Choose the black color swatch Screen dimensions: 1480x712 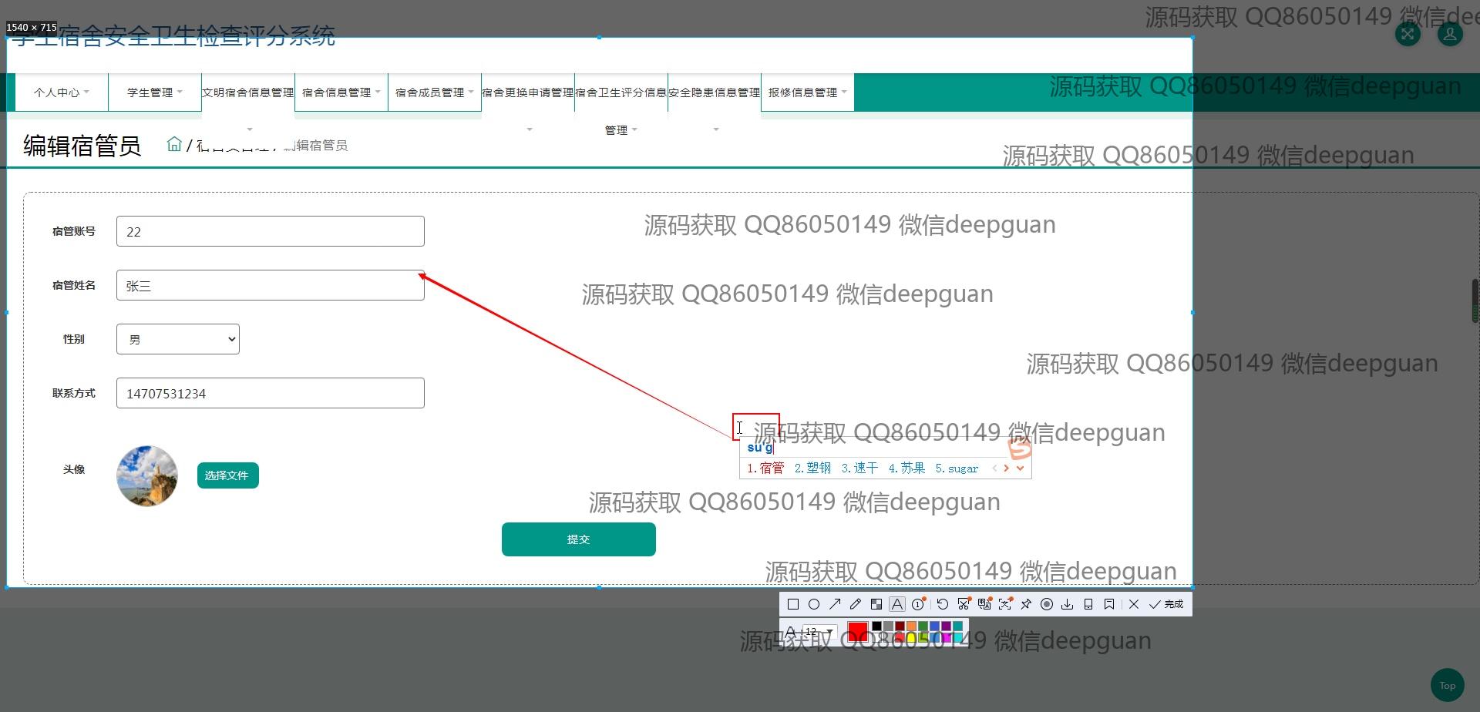tap(876, 626)
